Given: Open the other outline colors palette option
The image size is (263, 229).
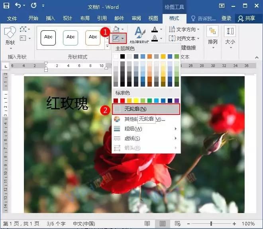Looking at the screenshot, I should tap(146, 119).
